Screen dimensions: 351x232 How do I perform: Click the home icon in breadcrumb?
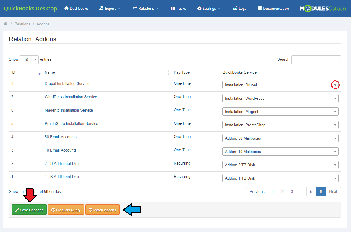click(6, 24)
